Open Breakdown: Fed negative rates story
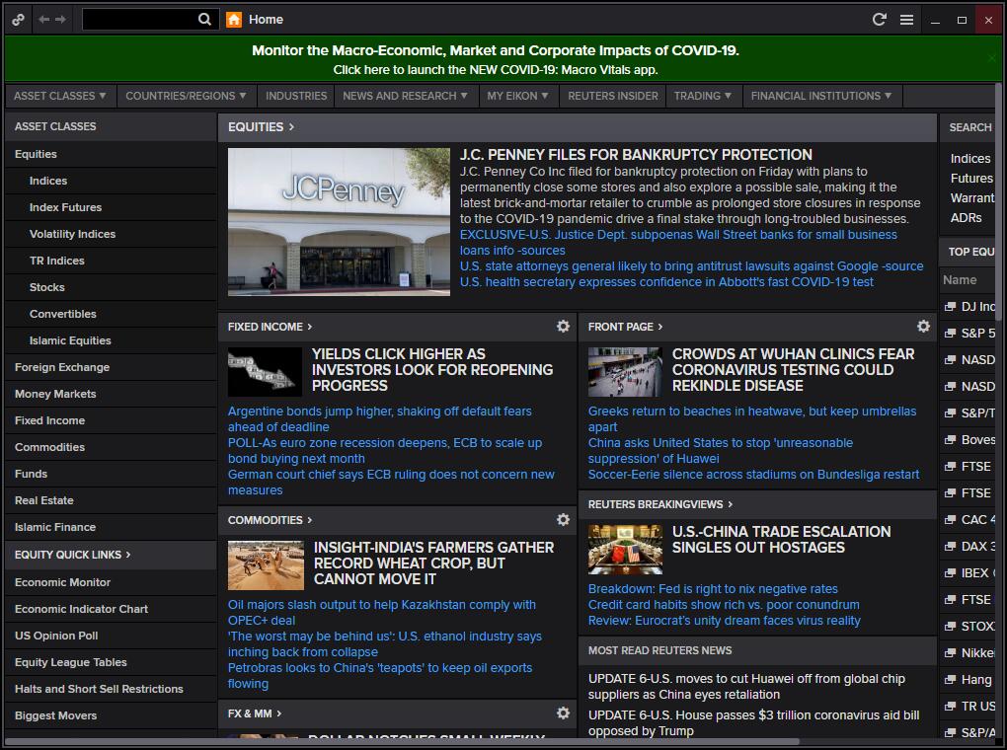 click(713, 589)
